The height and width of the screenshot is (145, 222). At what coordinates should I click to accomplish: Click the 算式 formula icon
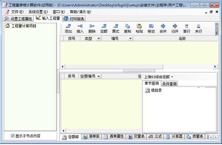click(116, 28)
